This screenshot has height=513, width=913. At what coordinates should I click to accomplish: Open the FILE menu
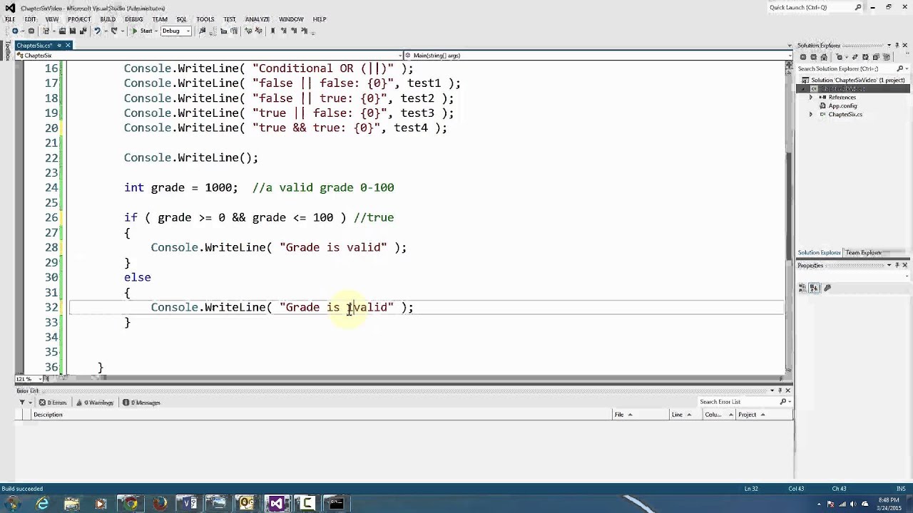coord(10,19)
